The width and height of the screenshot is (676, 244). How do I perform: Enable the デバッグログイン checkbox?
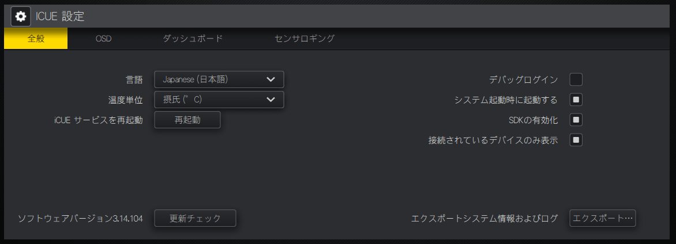(x=576, y=79)
